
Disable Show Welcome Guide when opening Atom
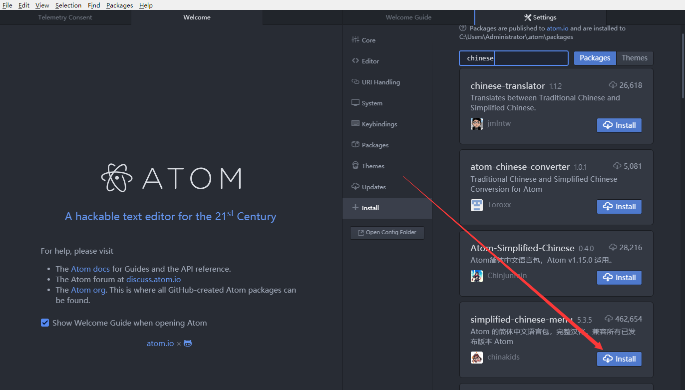[x=45, y=323]
